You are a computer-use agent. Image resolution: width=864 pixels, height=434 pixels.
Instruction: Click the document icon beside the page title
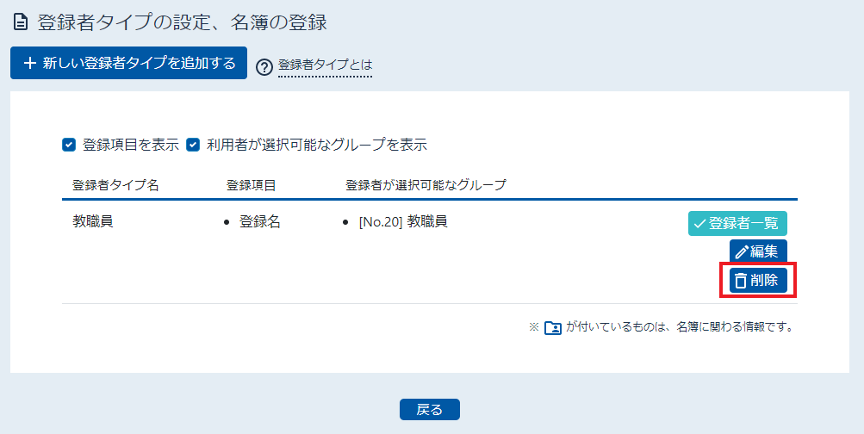20,22
